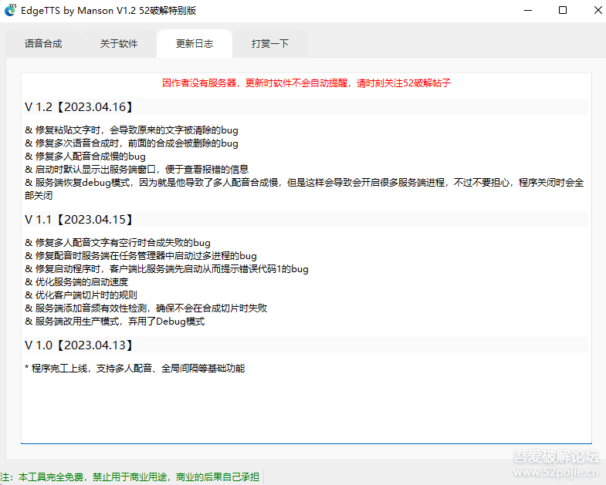Screen dimensions: 606x485
Task: Click the line 服务端添加音频有效性检测
Action: pyautogui.click(x=146, y=308)
